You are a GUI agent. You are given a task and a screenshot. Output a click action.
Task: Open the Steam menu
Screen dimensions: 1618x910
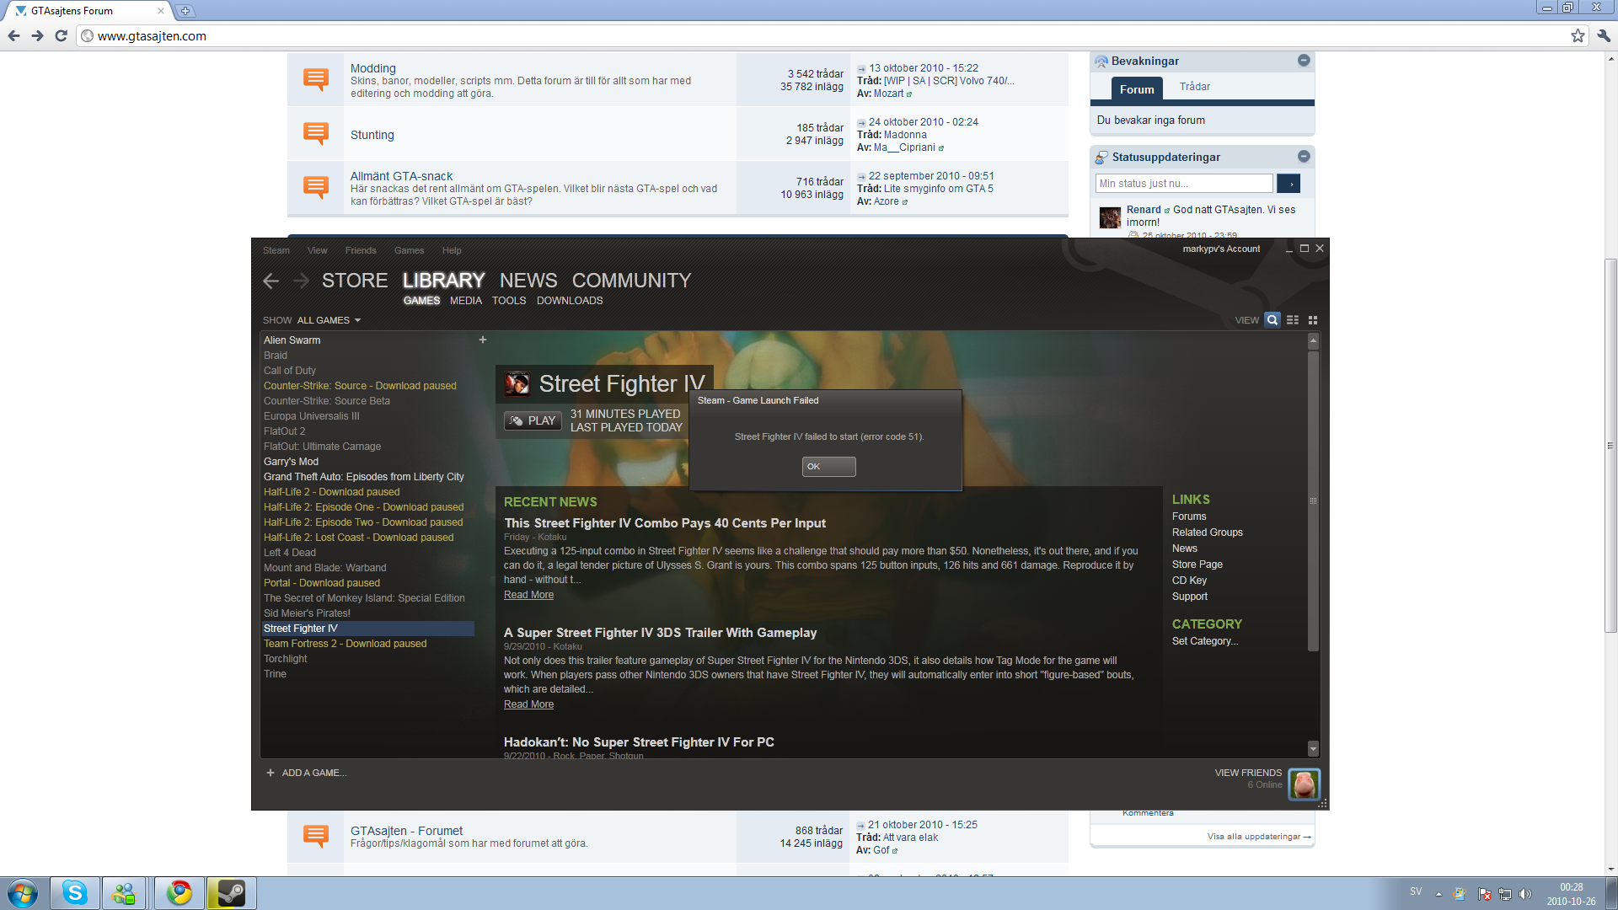click(x=276, y=250)
